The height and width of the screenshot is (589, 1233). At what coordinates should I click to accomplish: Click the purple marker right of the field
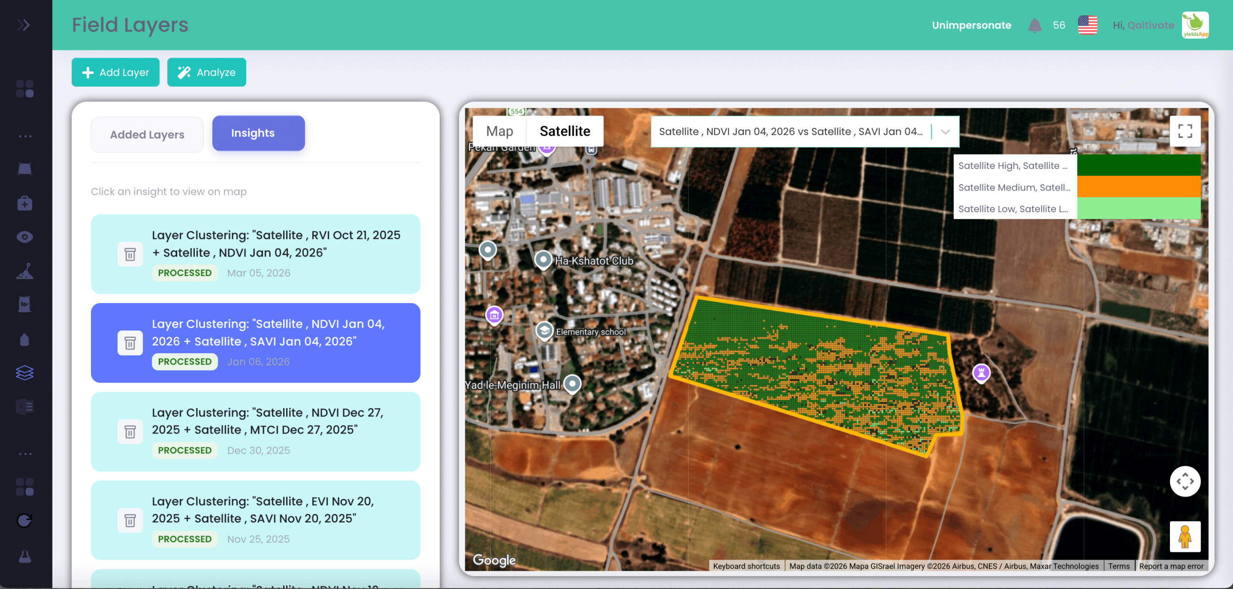pyautogui.click(x=981, y=373)
